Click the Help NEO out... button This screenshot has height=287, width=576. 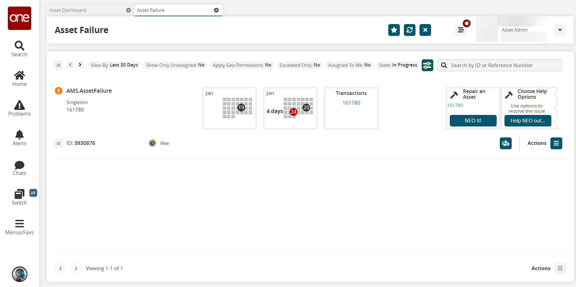pos(528,121)
